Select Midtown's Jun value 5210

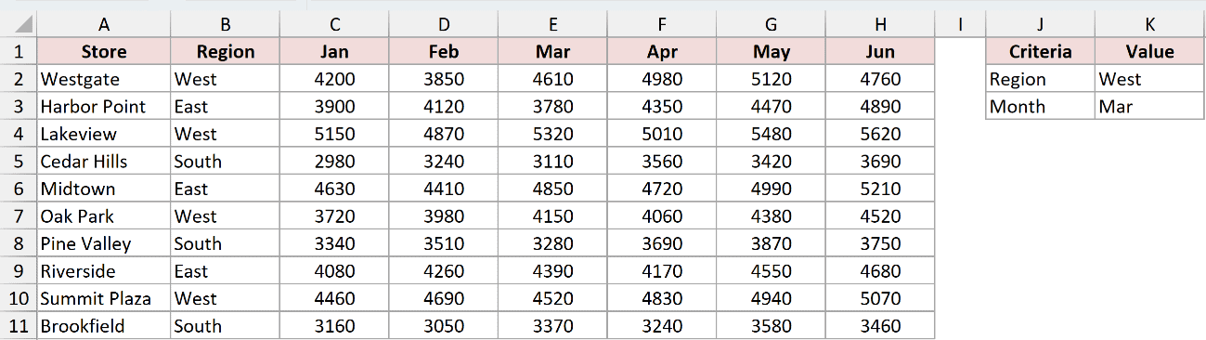(x=880, y=189)
